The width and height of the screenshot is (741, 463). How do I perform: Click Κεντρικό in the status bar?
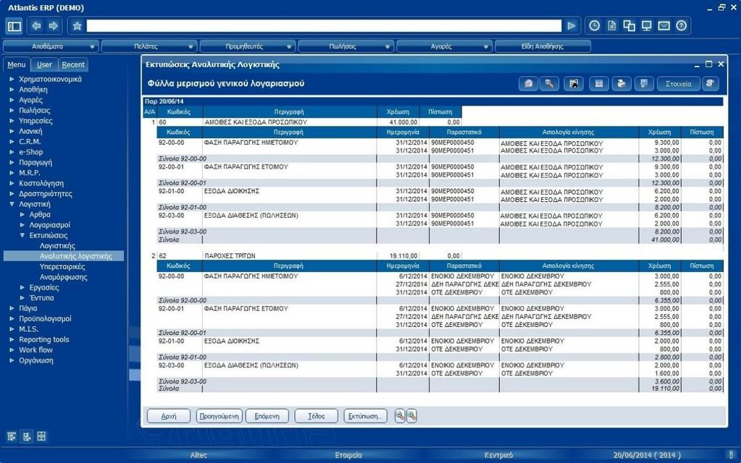click(498, 455)
